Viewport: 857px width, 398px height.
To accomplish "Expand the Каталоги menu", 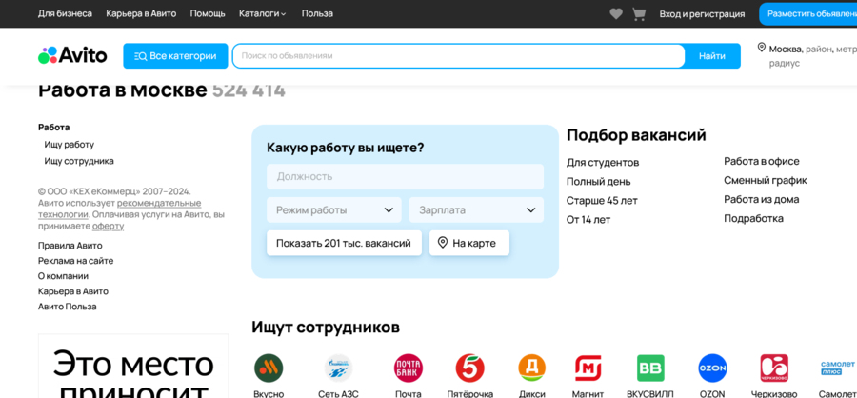I will 263,13.
